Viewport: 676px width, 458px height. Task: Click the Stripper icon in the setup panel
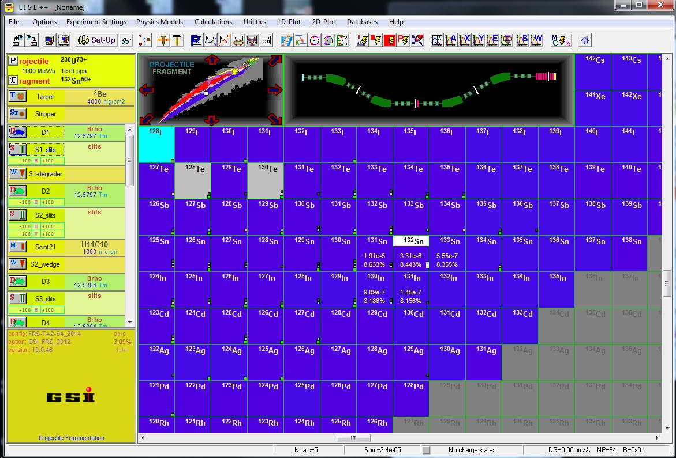click(x=17, y=113)
